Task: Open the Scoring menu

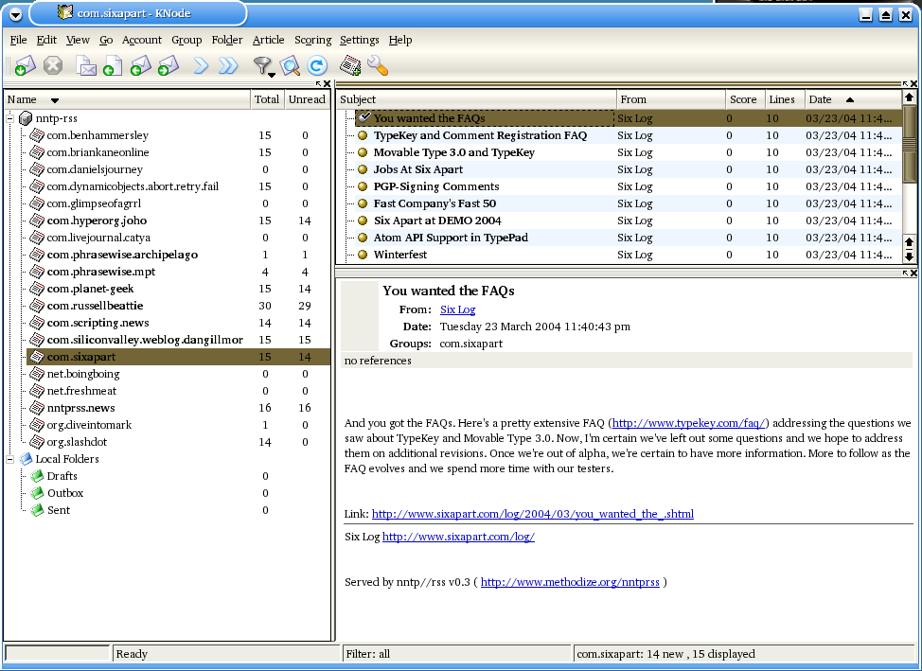Action: click(312, 40)
